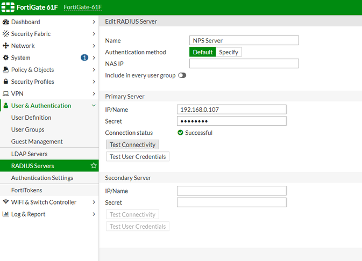This screenshot has width=362, height=261.
Task: Click the Secondary Server IP/Name field
Action: 231,191
